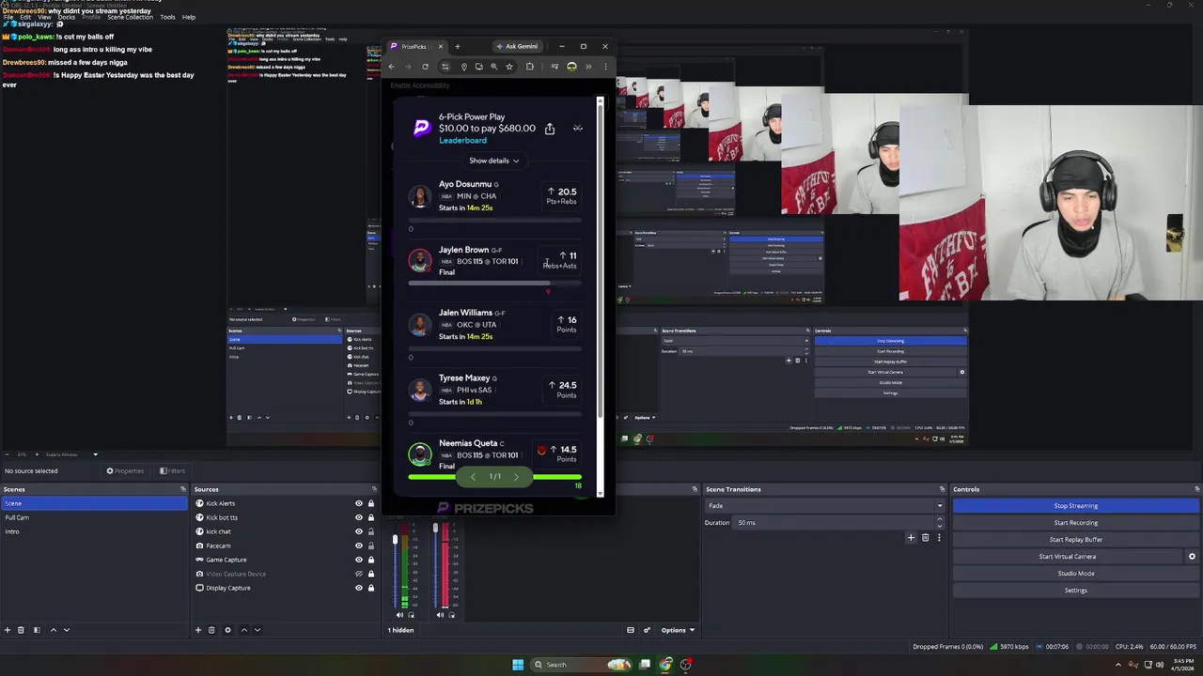Pop out the Scenes dock
Screen dimensions: 1203x676
[x=183, y=489]
